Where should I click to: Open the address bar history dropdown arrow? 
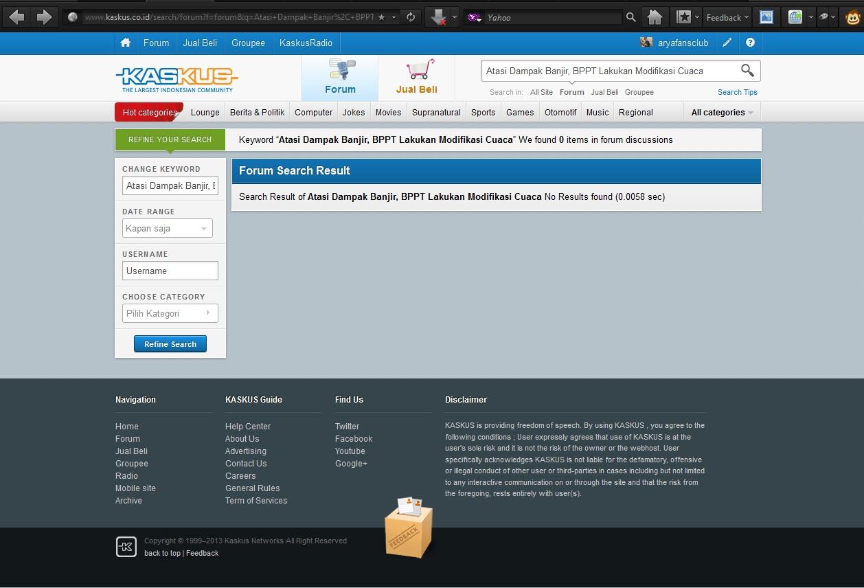[395, 17]
